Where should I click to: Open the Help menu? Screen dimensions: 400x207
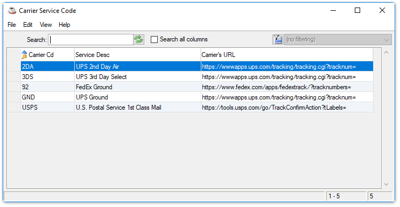pos(64,25)
